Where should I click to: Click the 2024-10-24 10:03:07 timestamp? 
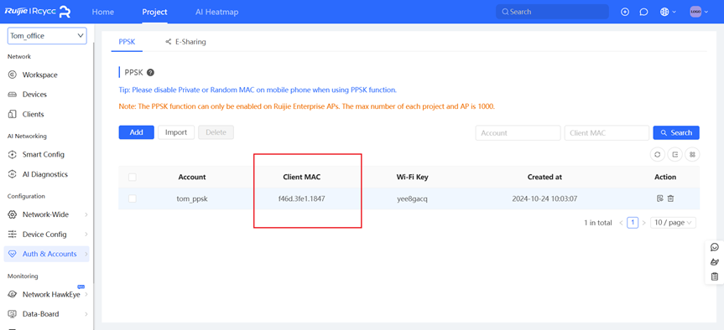click(x=544, y=199)
